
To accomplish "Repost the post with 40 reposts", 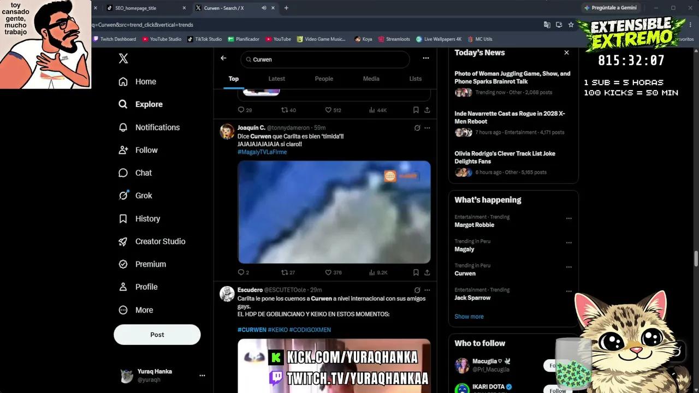I will coord(288,110).
